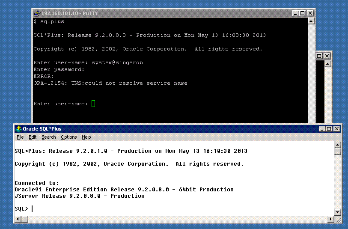Image resolution: width=348 pixels, height=229 pixels.
Task: Open the File menu in Oracle SQL*Plus
Action: pyautogui.click(x=20, y=137)
